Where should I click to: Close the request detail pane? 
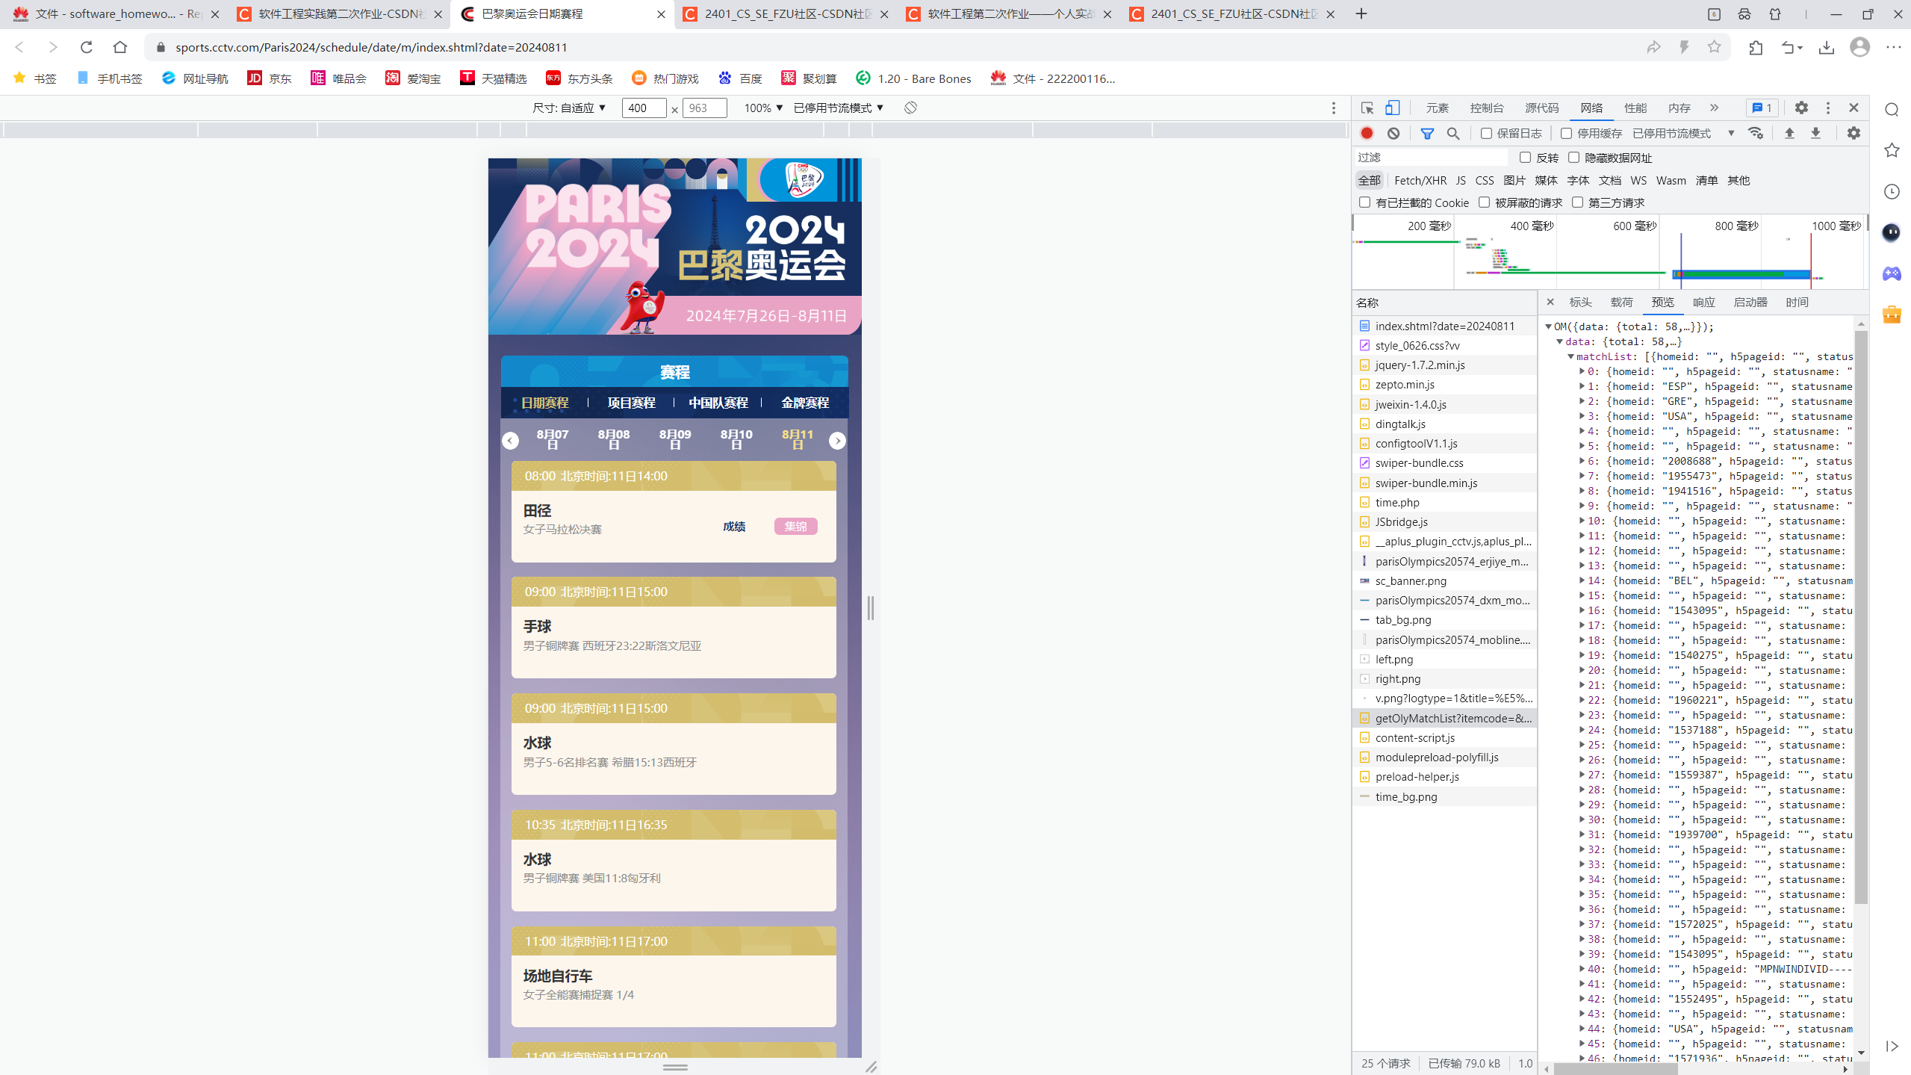click(x=1550, y=302)
